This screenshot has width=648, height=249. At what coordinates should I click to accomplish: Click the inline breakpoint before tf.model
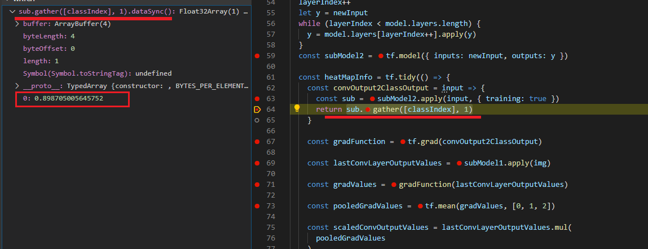pyautogui.click(x=381, y=56)
